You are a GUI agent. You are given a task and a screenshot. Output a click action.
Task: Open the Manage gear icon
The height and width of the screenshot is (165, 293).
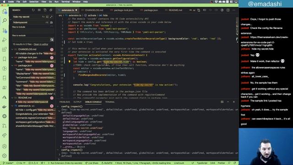(5, 156)
